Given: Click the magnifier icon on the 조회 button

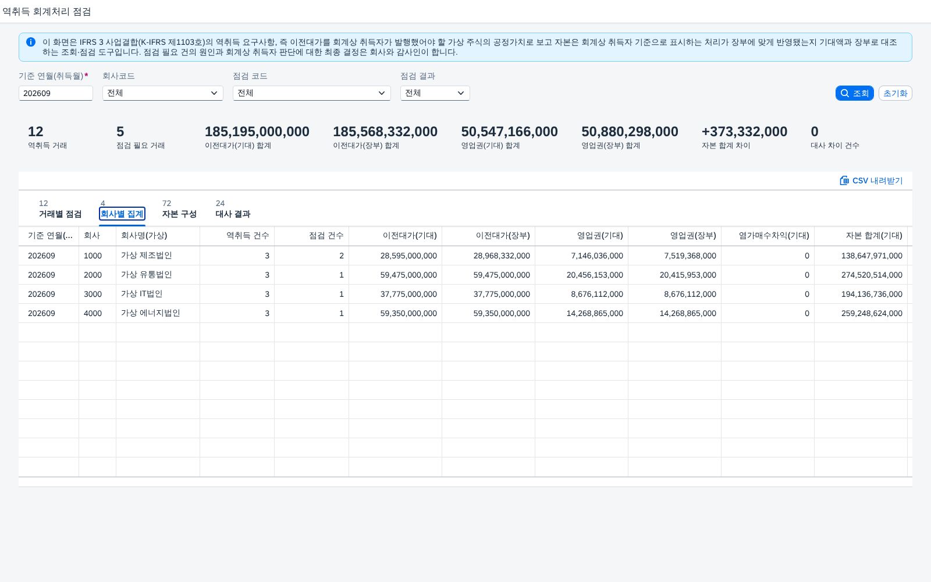Looking at the screenshot, I should [845, 93].
